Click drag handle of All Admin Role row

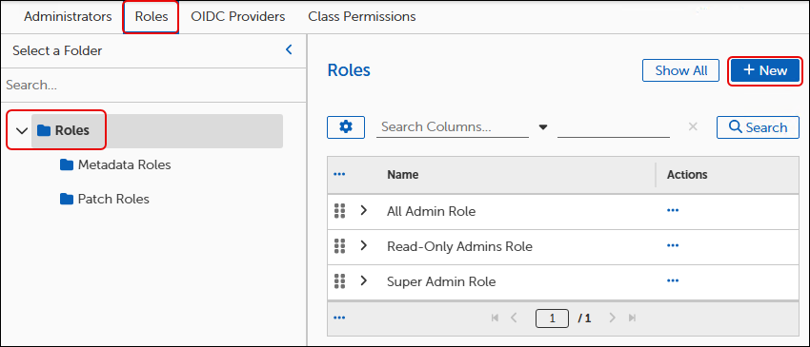pos(339,211)
